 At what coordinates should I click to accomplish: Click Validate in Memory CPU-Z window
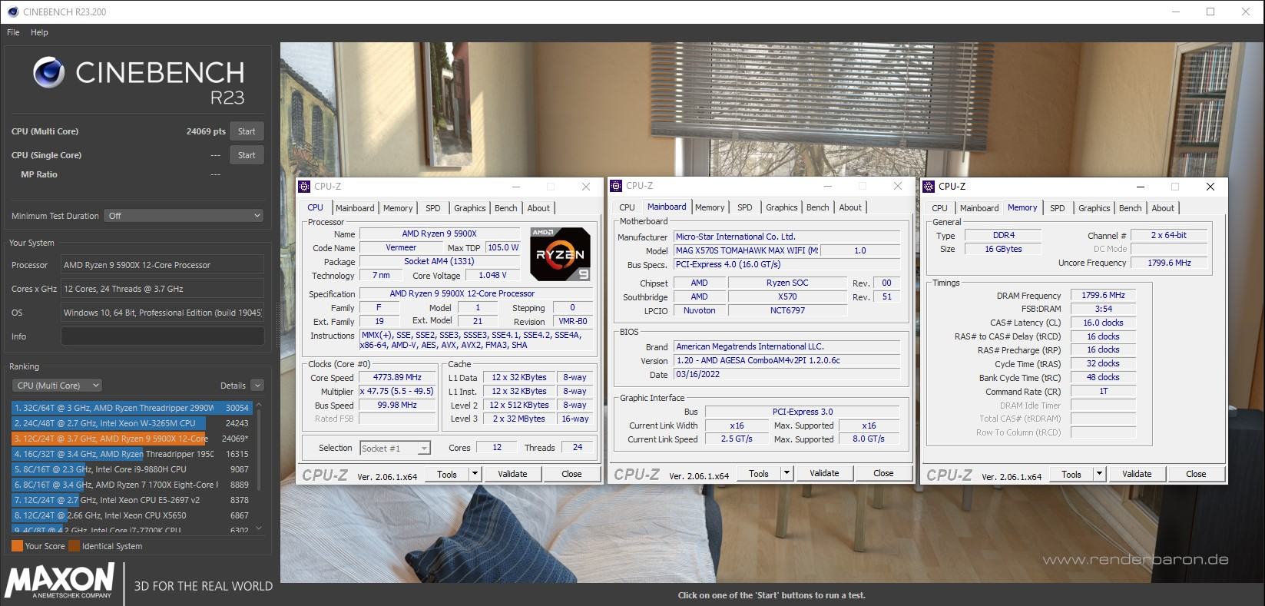tap(1137, 474)
